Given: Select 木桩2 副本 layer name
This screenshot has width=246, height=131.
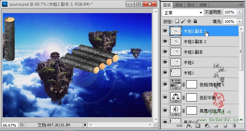Looking at the screenshot, I should [x=193, y=52].
